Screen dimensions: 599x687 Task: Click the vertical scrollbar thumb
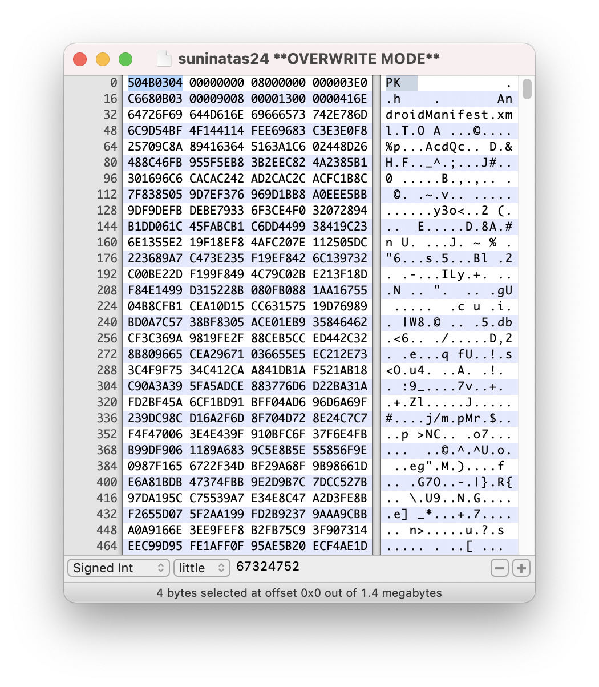click(527, 89)
